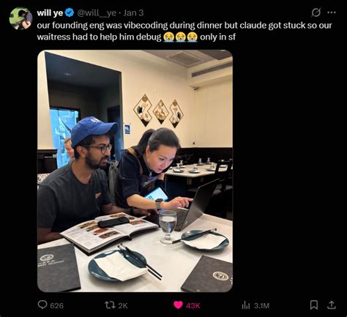Open the Jan 3 timestamp link
Image resolution: width=347 pixels, height=317 pixels.
tap(133, 12)
